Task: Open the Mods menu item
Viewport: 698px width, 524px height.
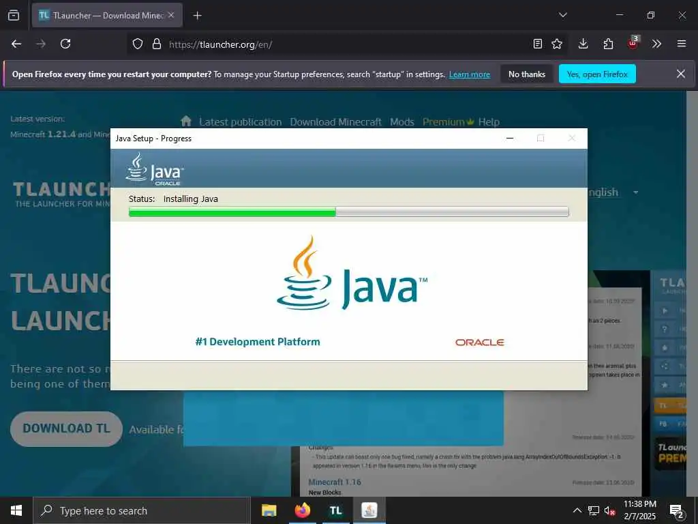Action: (402, 122)
